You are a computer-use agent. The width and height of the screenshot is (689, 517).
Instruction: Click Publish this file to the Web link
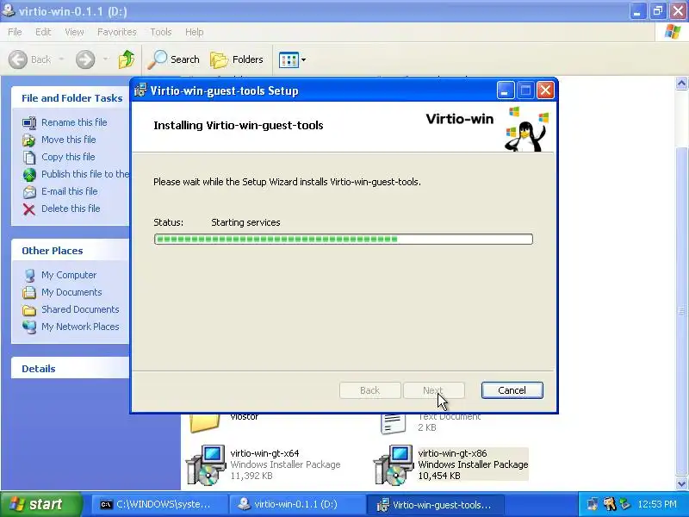pos(85,174)
